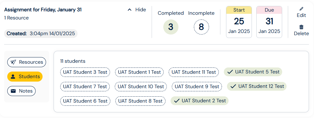The image size is (314, 118).
Task: Collapse assignment using the Hide chevron
Action: point(130,10)
